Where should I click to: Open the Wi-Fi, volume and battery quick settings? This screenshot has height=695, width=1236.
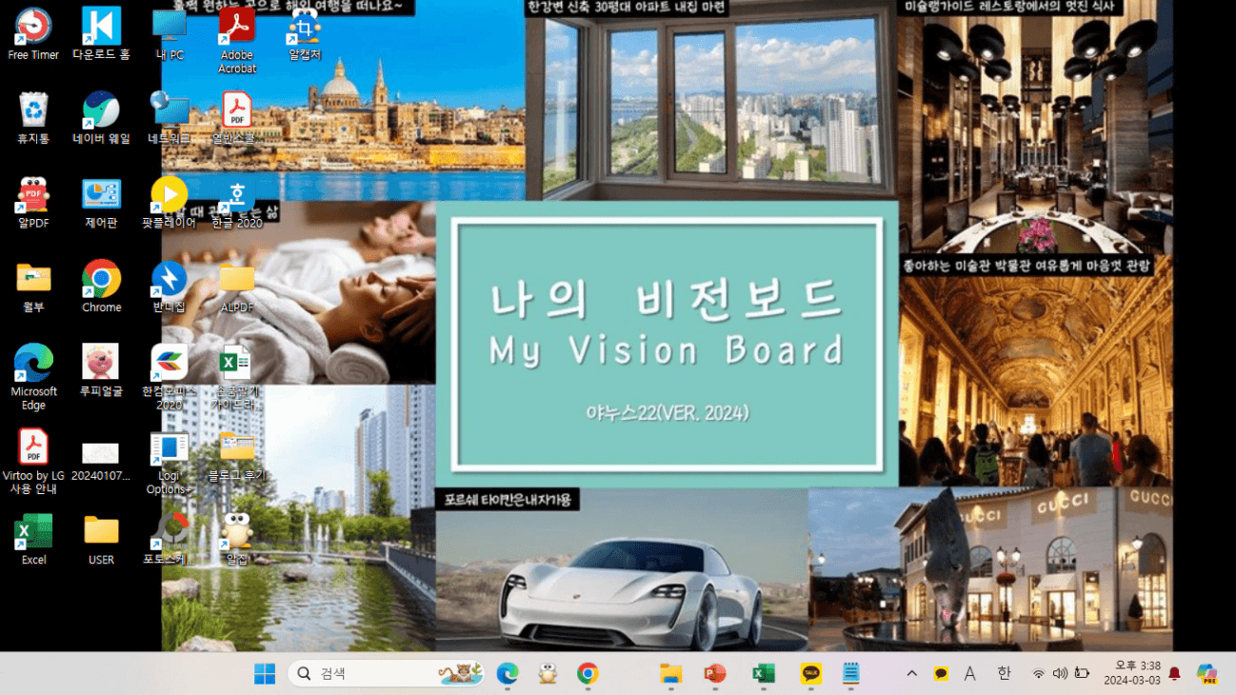1060,673
